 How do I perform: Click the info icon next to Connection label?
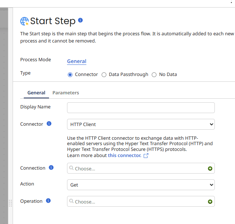(x=51, y=167)
